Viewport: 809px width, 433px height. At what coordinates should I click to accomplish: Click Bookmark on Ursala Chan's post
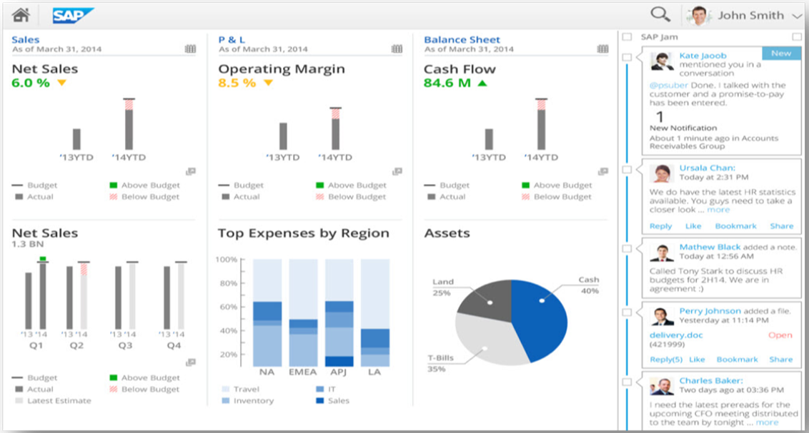click(735, 226)
